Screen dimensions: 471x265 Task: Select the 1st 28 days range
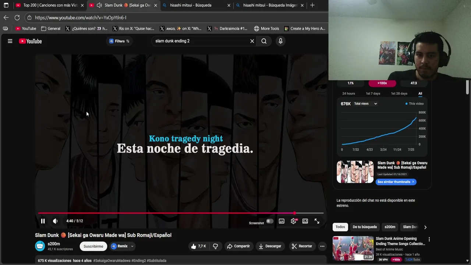399,93
